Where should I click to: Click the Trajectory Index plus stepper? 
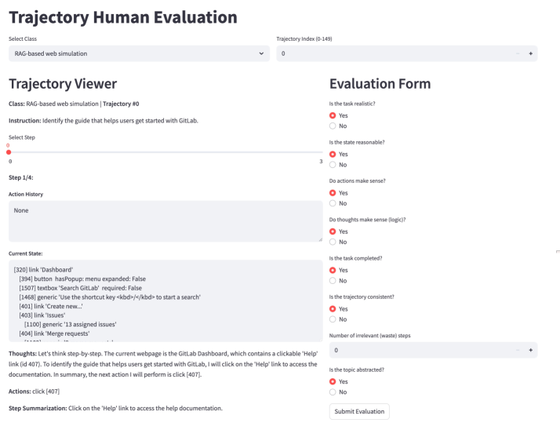tap(531, 53)
